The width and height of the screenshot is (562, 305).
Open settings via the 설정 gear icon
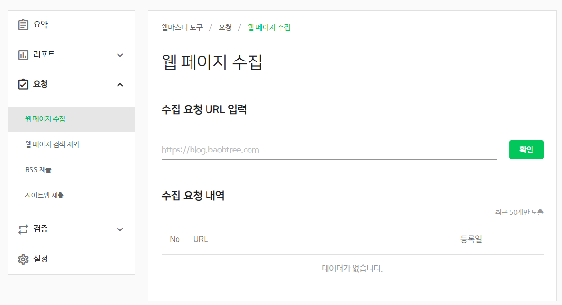tap(23, 259)
